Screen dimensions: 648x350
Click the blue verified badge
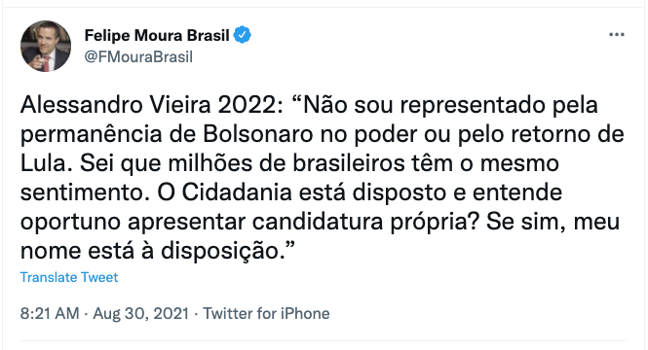point(243,35)
